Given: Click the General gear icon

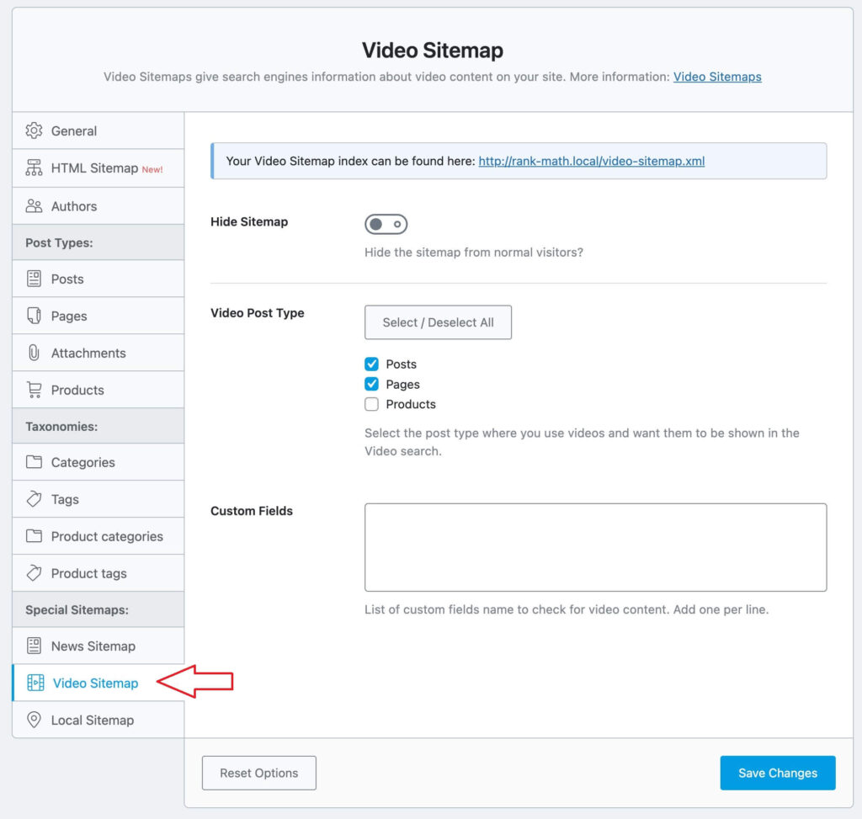Looking at the screenshot, I should pyautogui.click(x=34, y=130).
